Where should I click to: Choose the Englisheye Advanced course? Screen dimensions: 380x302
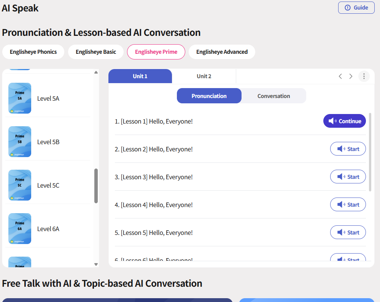[x=222, y=52]
